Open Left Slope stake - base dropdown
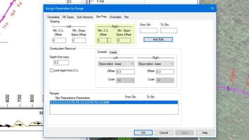 (116, 64)
